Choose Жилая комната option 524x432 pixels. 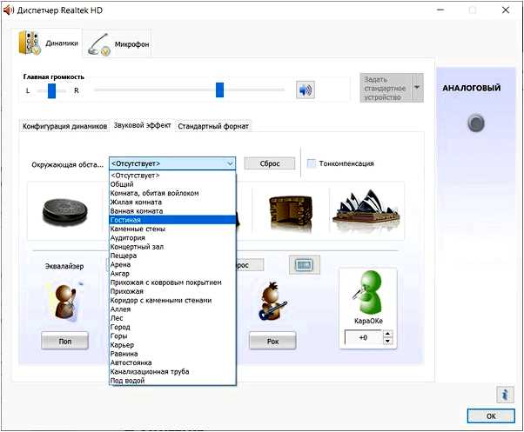[172, 203]
